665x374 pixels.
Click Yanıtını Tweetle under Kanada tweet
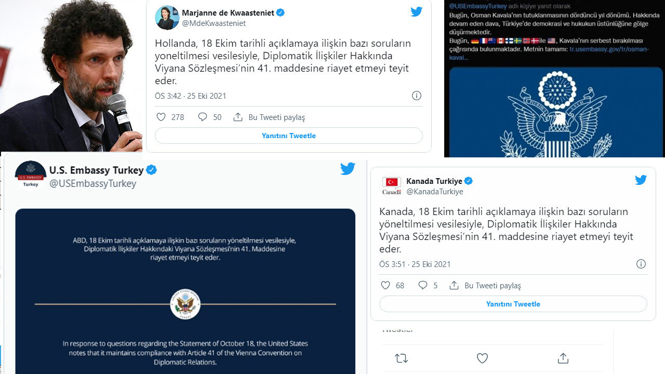513,304
